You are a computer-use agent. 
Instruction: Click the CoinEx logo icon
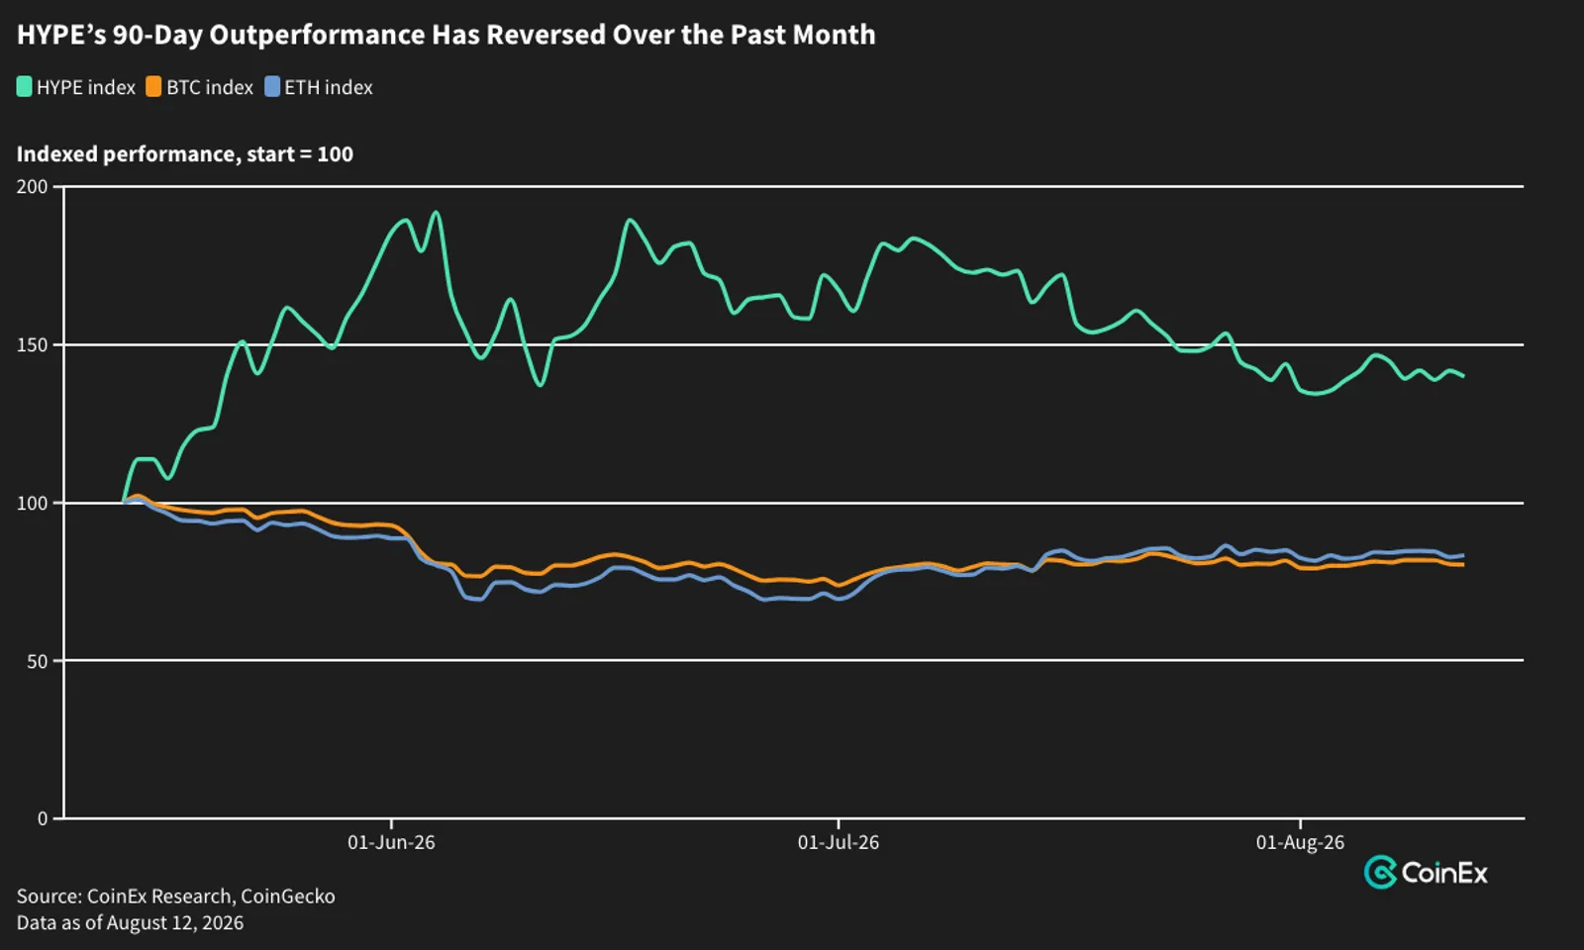coord(1380,872)
